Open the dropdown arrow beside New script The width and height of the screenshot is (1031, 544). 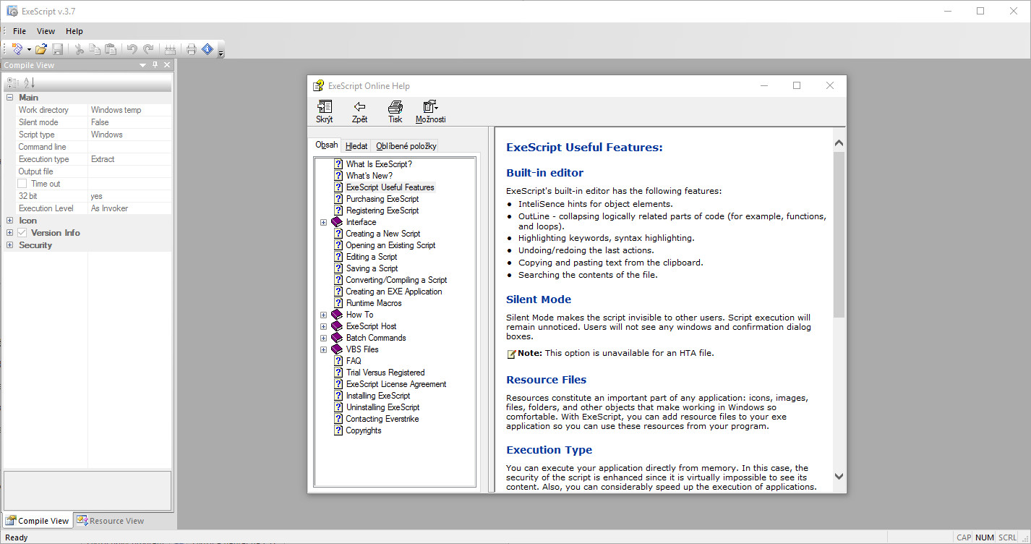(x=29, y=49)
